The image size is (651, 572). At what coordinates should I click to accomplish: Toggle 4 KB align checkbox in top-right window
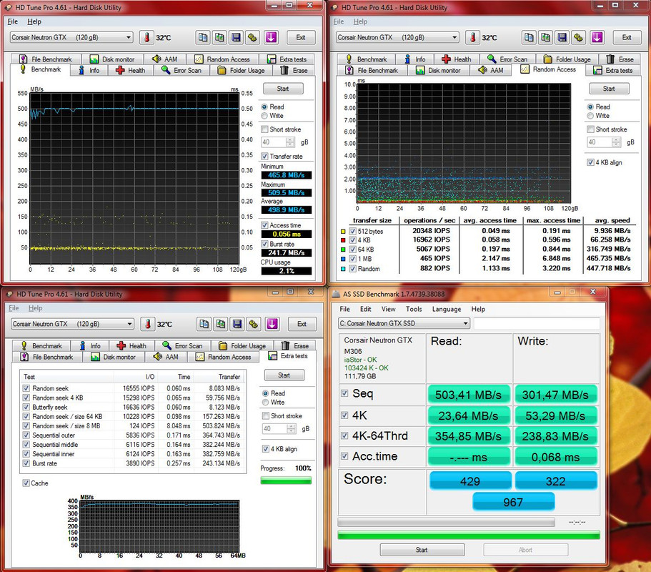590,162
